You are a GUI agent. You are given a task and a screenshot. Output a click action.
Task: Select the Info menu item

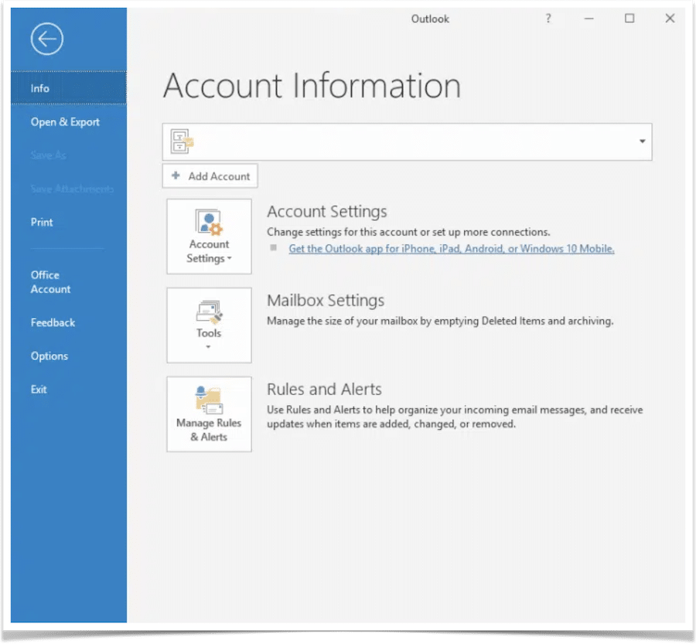click(x=40, y=88)
